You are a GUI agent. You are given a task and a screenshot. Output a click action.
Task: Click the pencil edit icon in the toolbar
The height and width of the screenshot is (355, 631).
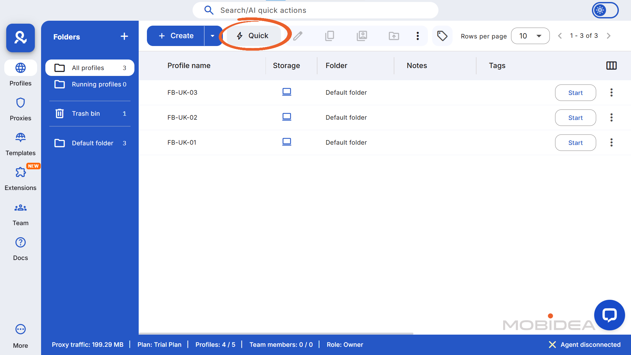point(298,36)
